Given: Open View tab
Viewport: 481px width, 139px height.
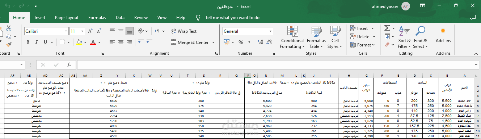Looking at the screenshot, I should click(x=162, y=17).
